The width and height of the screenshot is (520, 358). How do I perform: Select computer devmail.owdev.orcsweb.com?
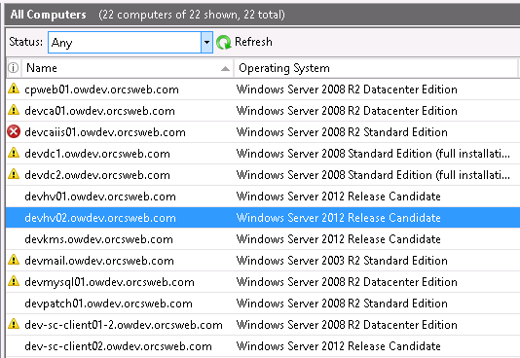pyautogui.click(x=99, y=261)
